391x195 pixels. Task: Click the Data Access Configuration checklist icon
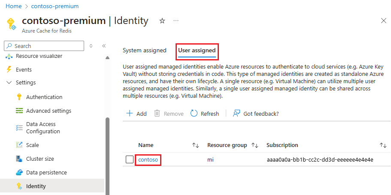pyautogui.click(x=19, y=128)
